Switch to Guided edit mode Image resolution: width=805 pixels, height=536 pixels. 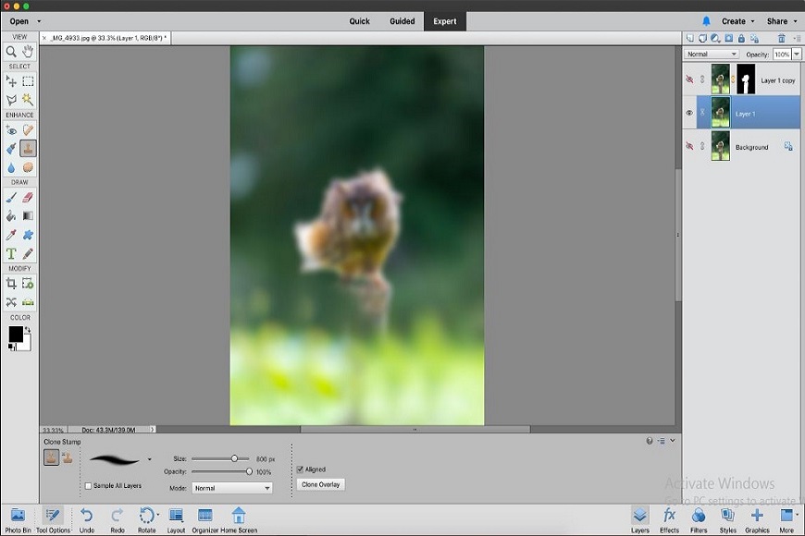coord(402,21)
